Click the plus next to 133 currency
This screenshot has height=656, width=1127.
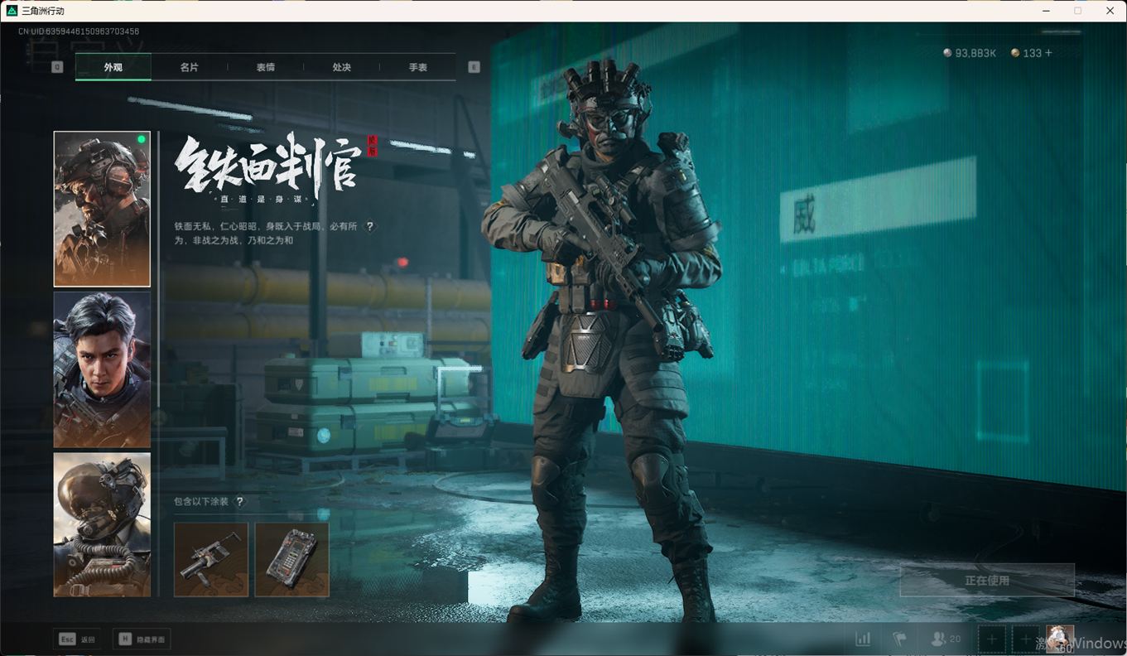1048,53
